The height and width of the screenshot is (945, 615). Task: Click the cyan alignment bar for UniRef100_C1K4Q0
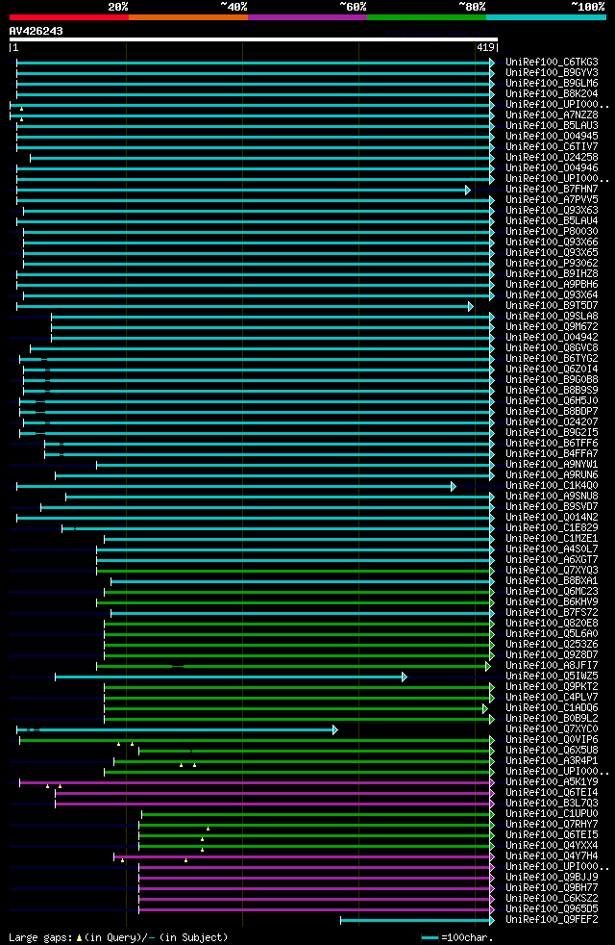(236, 487)
